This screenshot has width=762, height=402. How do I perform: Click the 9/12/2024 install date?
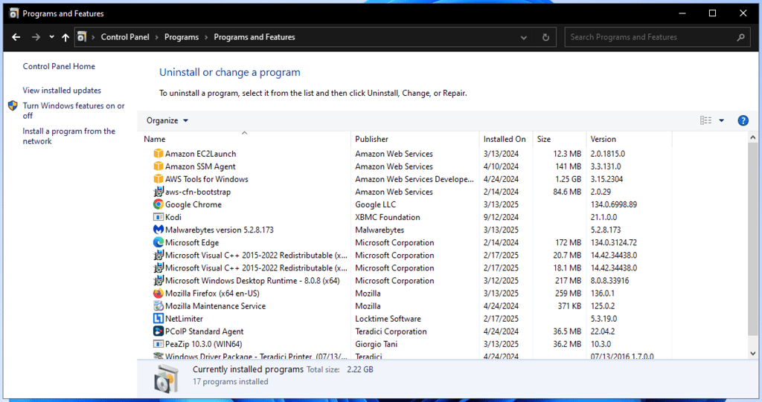tap(501, 217)
